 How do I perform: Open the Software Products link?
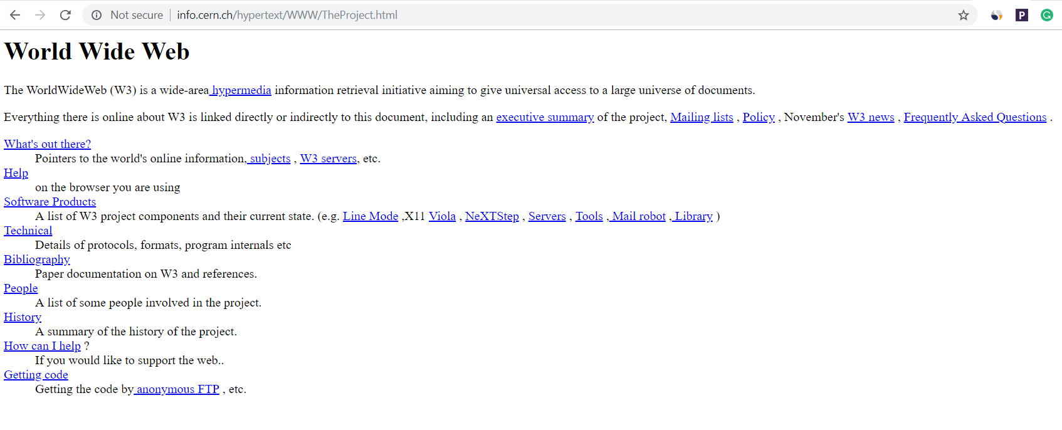(x=50, y=202)
